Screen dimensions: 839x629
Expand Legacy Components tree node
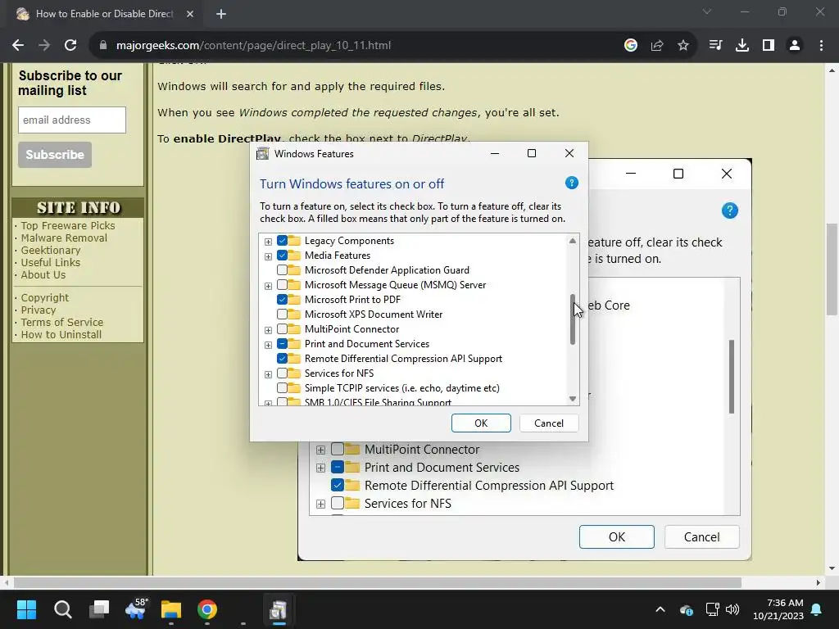tap(268, 242)
